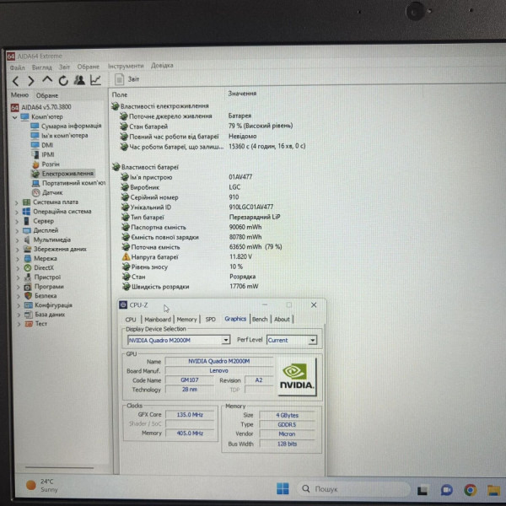
Task: Click the Конфігурація tree icon
Action: [29, 305]
